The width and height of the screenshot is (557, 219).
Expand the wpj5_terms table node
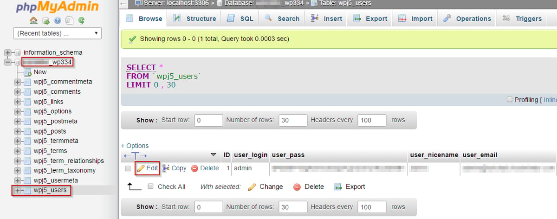coord(18,151)
